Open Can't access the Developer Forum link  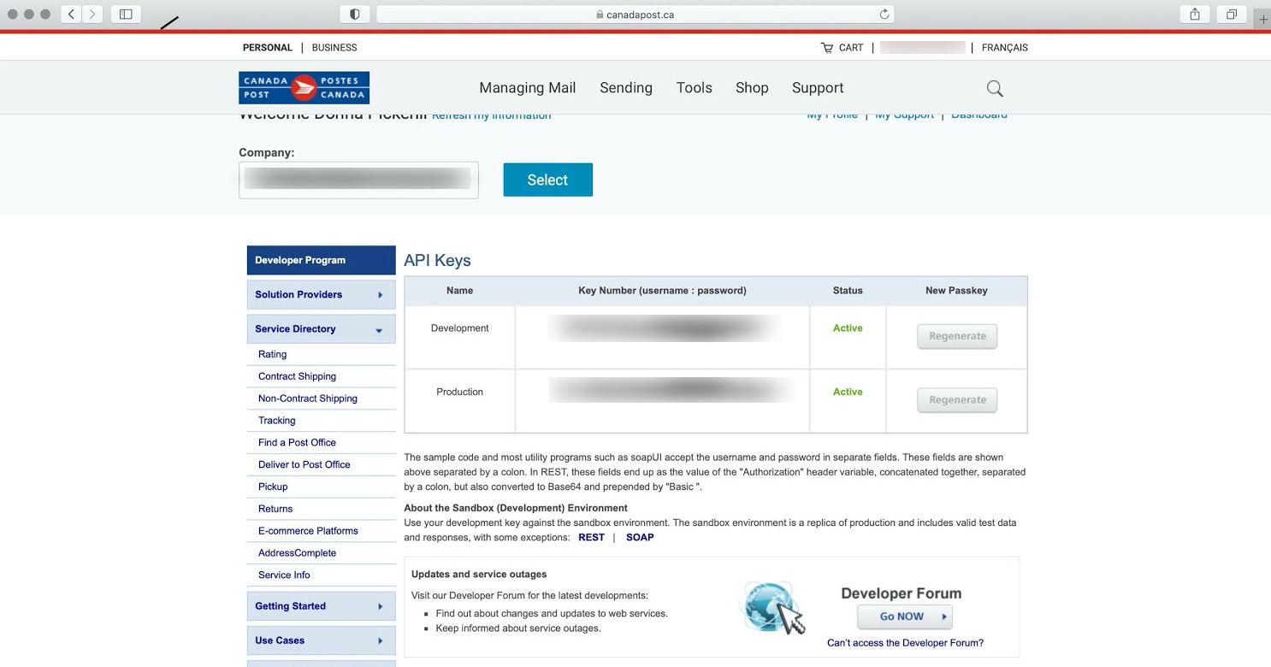click(x=905, y=643)
